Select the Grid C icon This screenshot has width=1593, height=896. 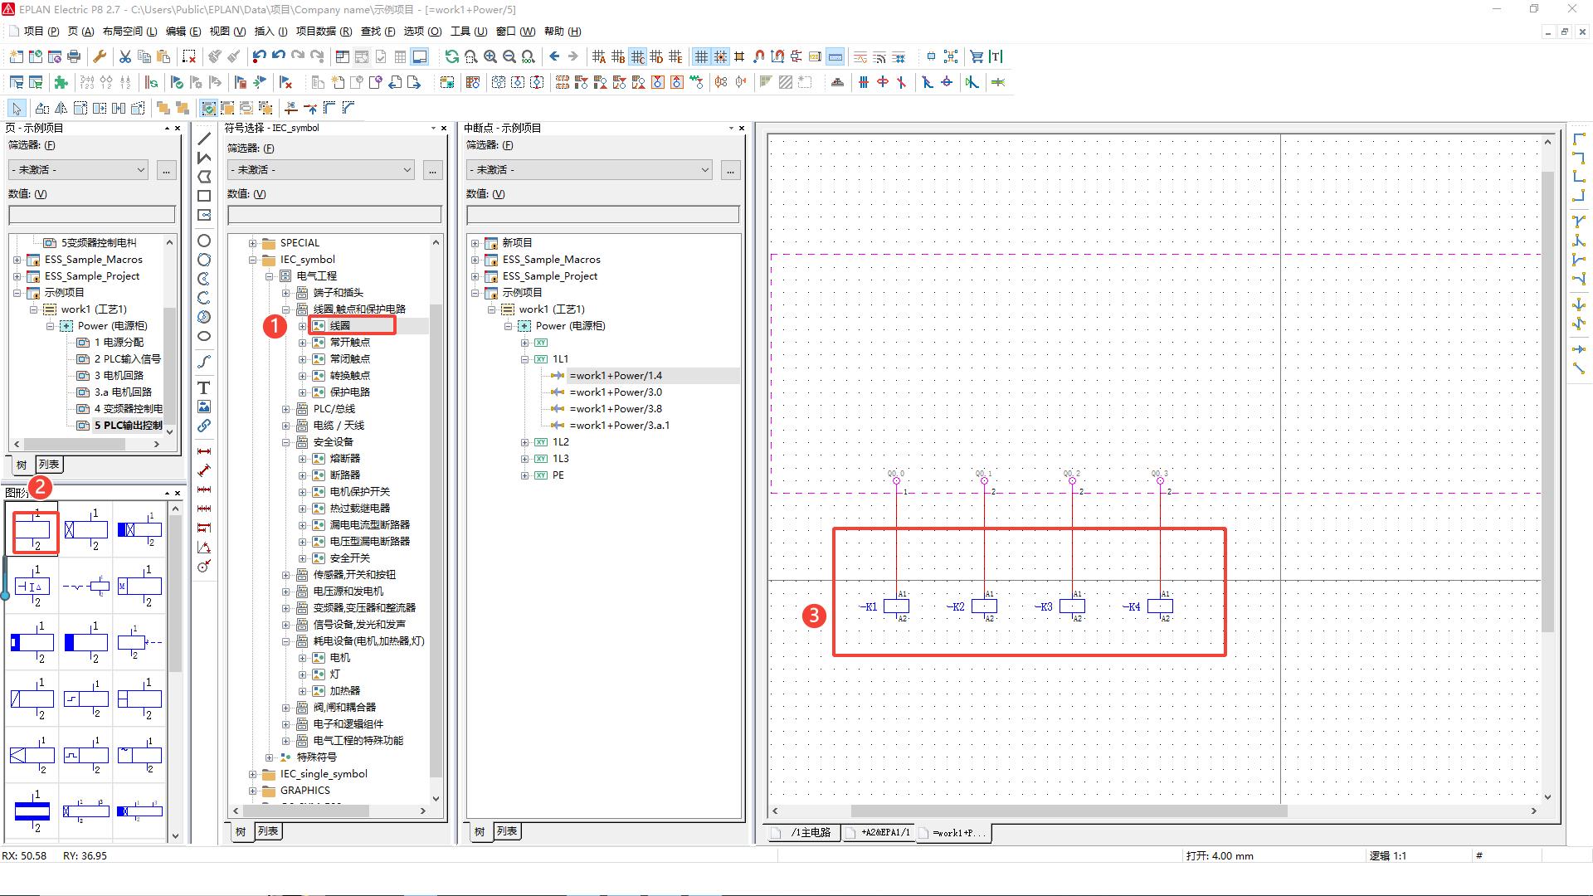[x=637, y=56]
